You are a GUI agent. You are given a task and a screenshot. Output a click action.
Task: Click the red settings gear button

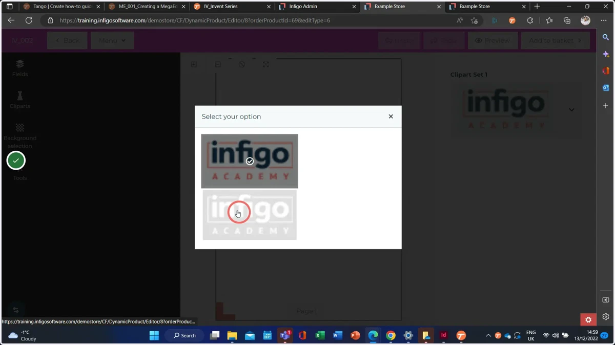coord(588,319)
